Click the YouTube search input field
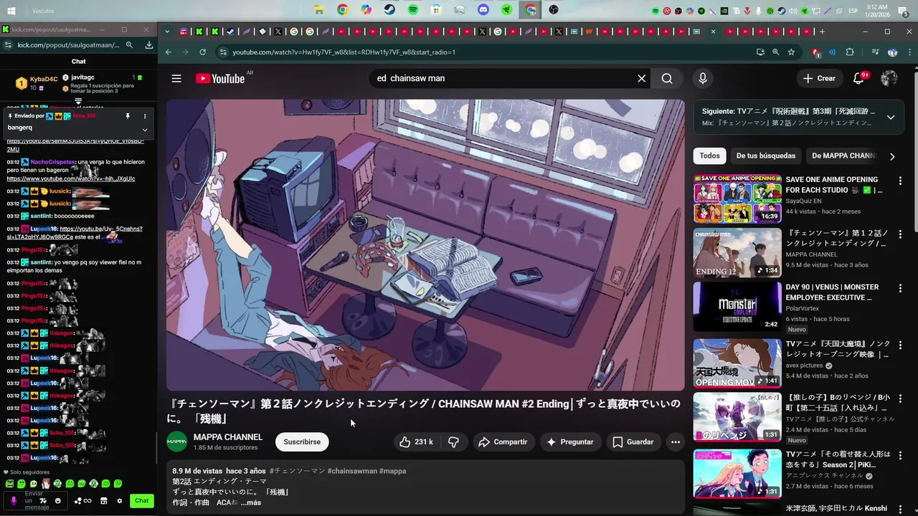This screenshot has height=516, width=918. [502, 78]
